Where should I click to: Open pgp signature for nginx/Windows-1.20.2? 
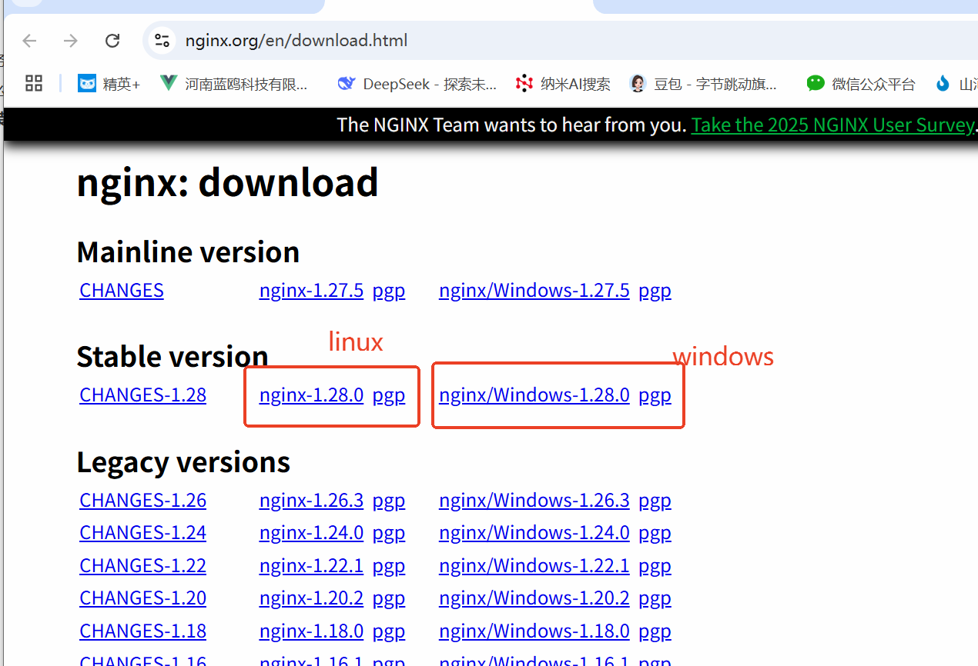[655, 598]
